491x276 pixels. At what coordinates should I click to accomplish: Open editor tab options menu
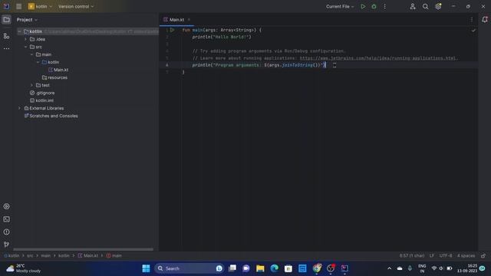click(472, 20)
